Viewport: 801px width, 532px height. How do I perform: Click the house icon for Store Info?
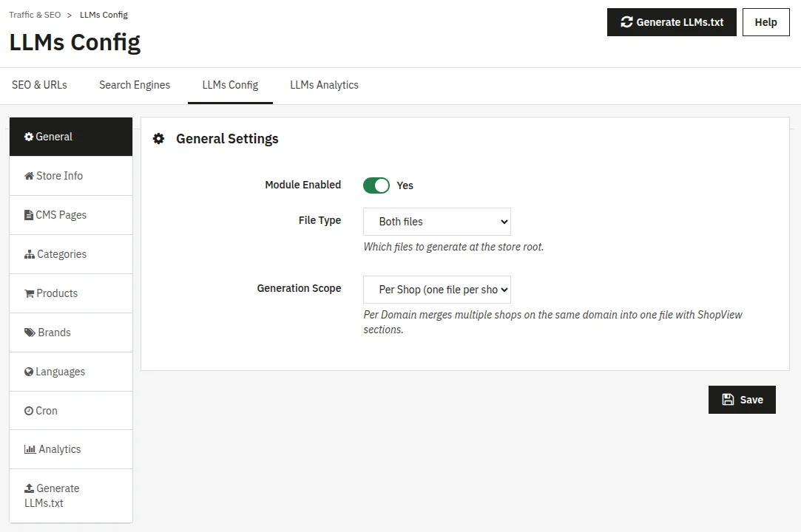pyautogui.click(x=29, y=176)
